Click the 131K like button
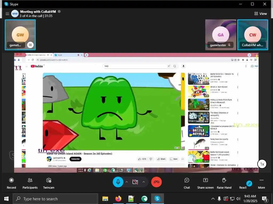 point(142,159)
